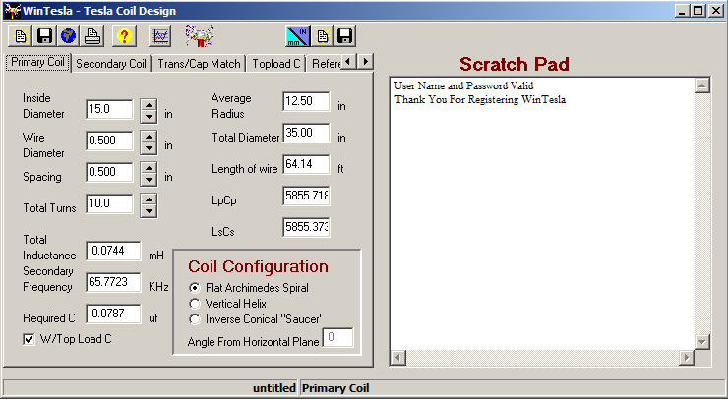Click the save disk icon above Scratch Pad
The image size is (728, 399).
click(345, 35)
